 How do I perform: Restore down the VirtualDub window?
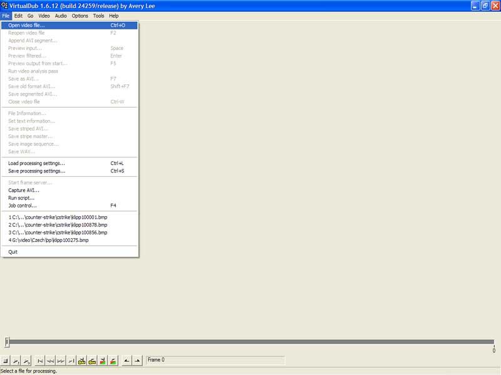pyautogui.click(x=485, y=6)
